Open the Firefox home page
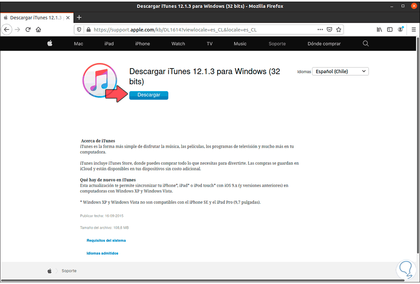Viewport: 420px width, 284px height. 38,30
